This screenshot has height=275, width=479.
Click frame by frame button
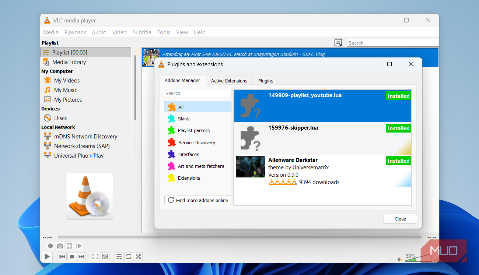(79, 246)
